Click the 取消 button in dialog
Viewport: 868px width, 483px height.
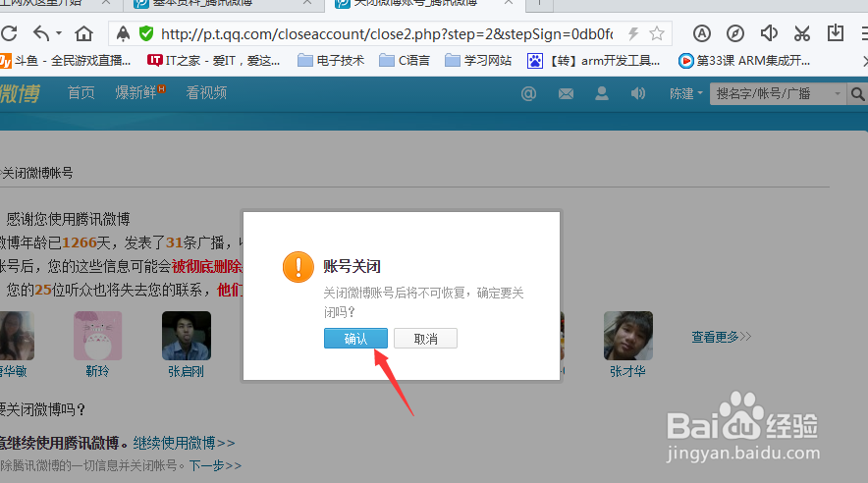(425, 339)
